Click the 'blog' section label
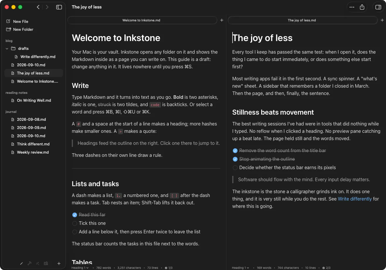The width and height of the screenshot is (386, 270). [x=9, y=41]
